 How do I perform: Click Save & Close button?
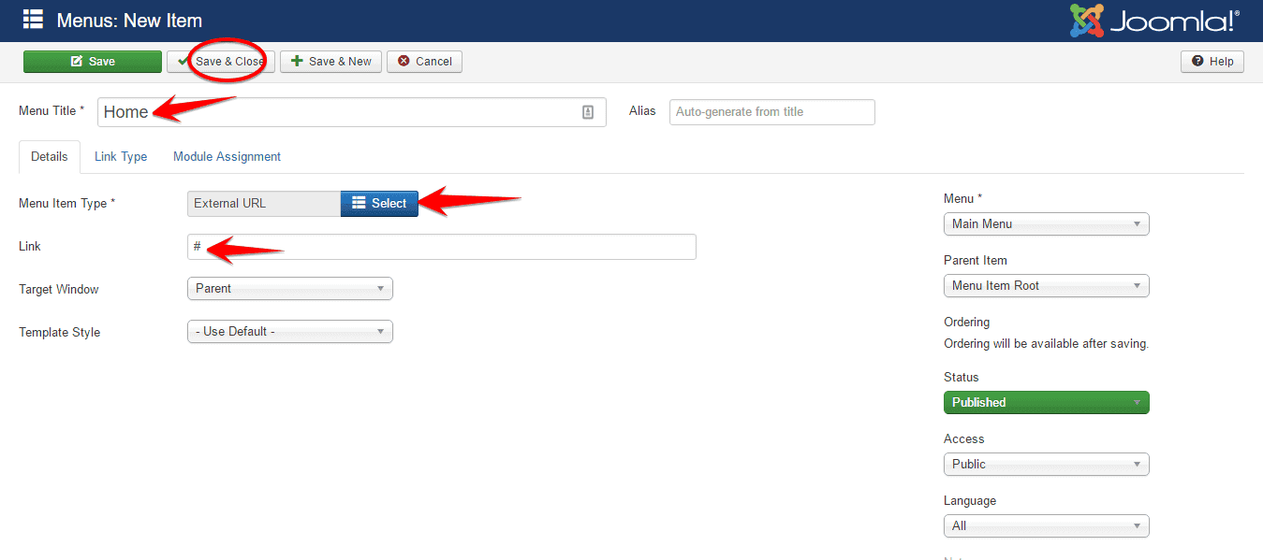click(x=221, y=62)
